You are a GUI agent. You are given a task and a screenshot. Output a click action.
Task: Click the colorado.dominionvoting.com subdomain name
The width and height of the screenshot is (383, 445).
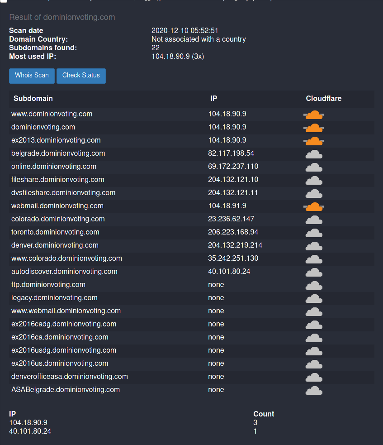pos(58,219)
